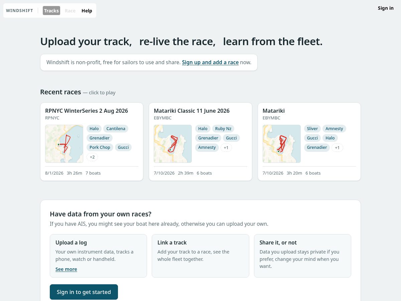This screenshot has width=401, height=301.
Task: Select Sliver boat tag
Action: click(312, 129)
